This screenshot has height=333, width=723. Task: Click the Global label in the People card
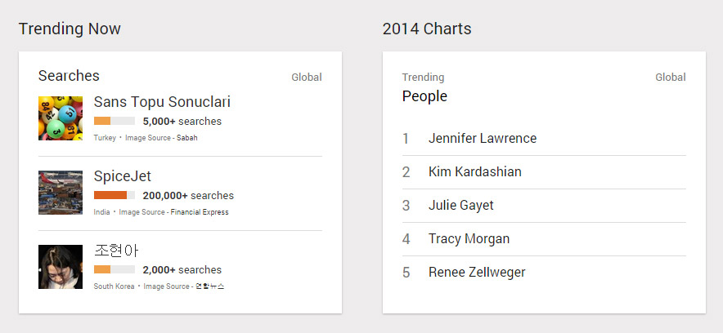click(x=671, y=78)
